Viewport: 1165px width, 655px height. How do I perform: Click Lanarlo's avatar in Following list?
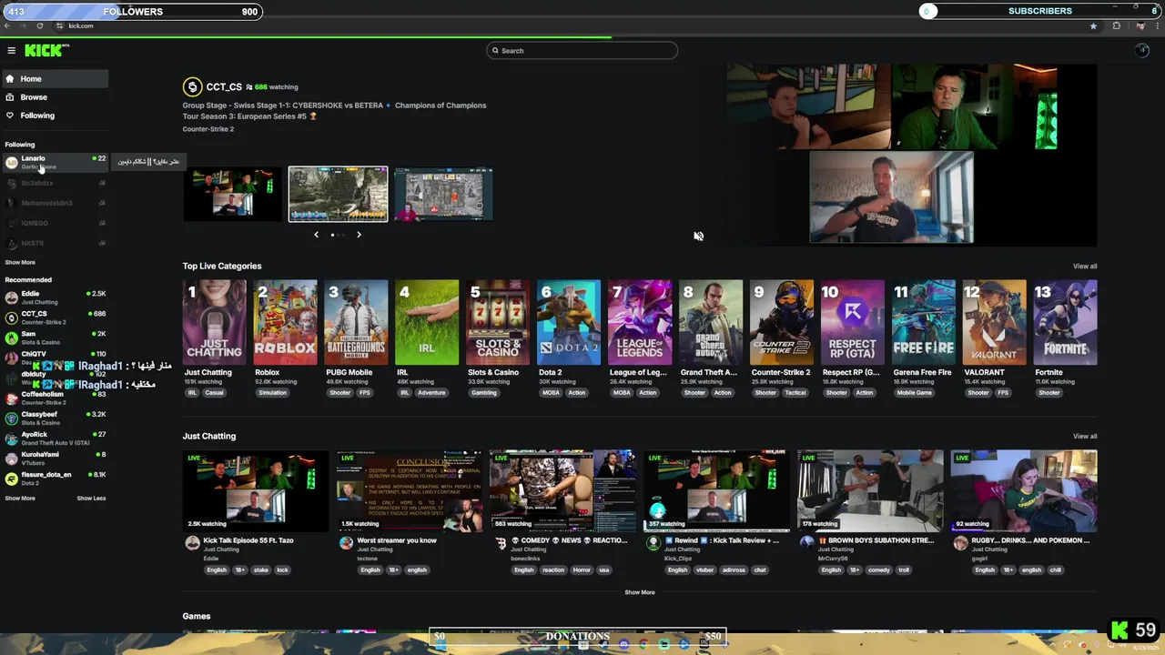pos(11,163)
